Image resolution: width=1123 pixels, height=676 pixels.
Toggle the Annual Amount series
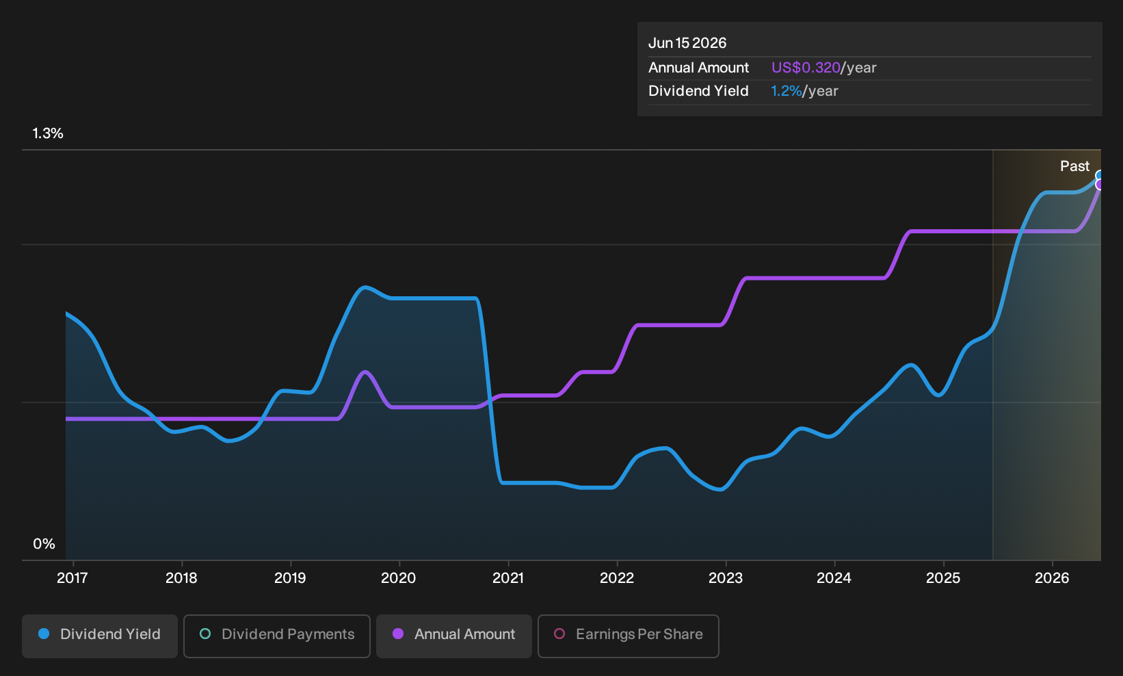point(454,636)
